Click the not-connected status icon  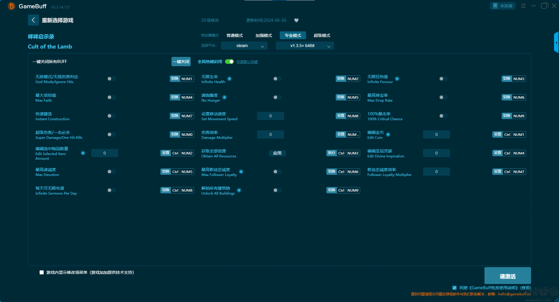[x=495, y=6]
